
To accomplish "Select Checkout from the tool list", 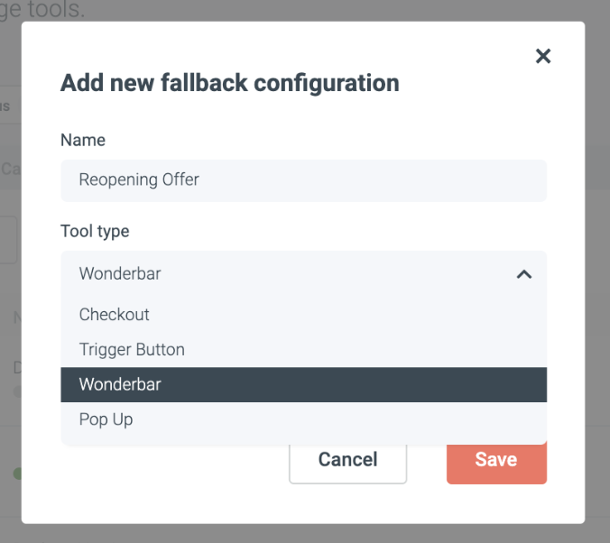I will point(115,315).
